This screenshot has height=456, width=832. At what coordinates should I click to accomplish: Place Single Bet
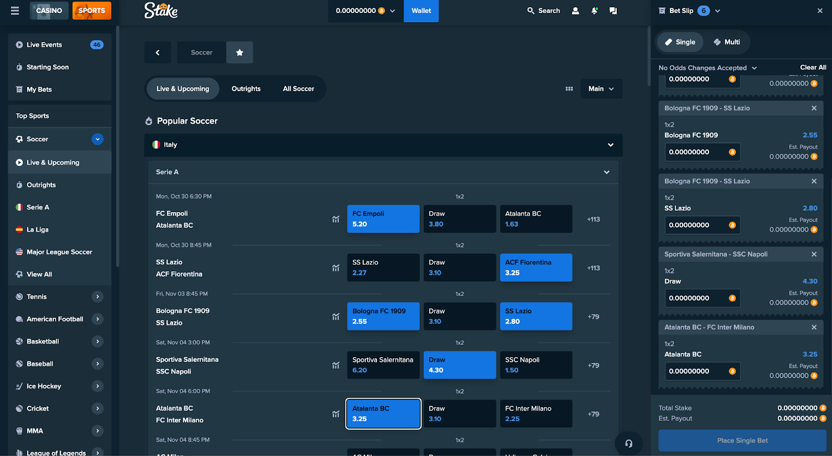742,440
